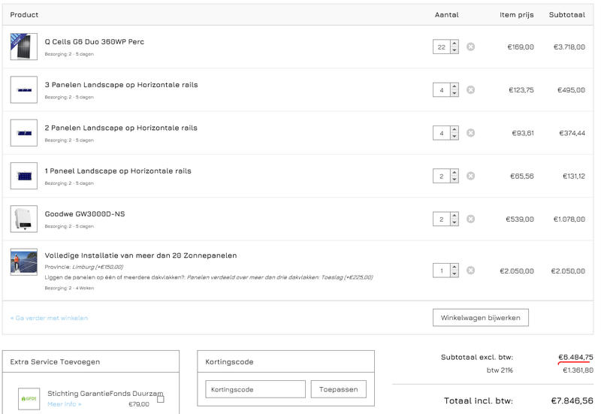Viewport: 601px width, 414px height.
Task: Select item price €539,00 for Goodwe
Action: (x=520, y=219)
